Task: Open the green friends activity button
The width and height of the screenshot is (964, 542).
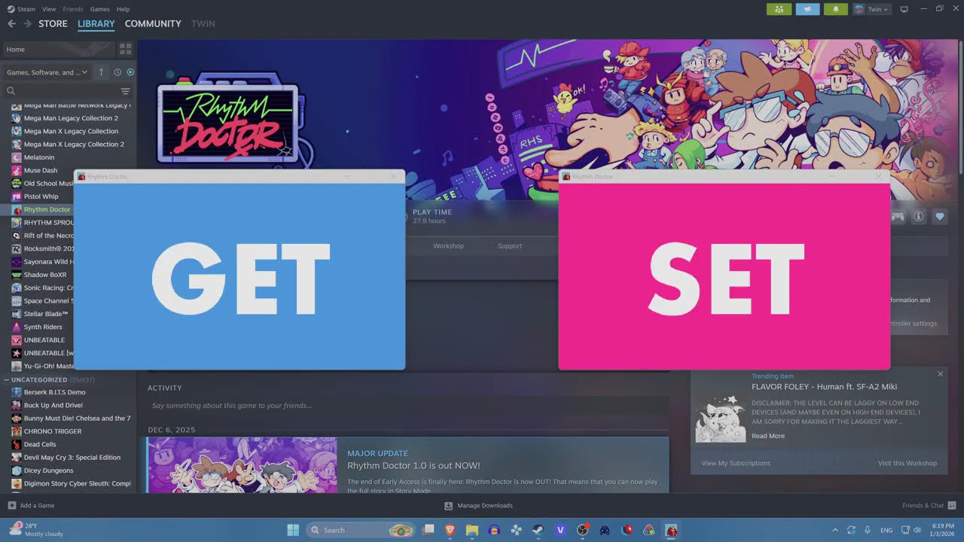Action: [779, 9]
